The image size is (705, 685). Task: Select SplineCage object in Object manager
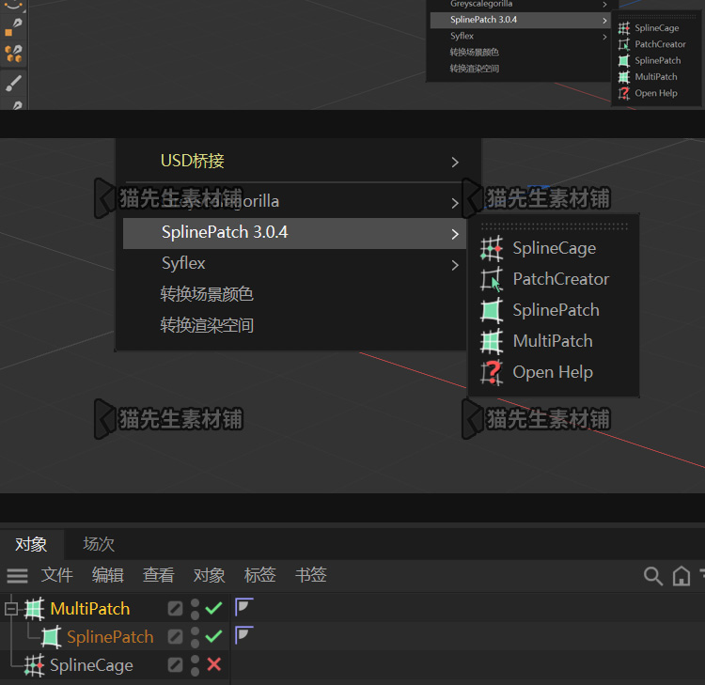pos(91,665)
